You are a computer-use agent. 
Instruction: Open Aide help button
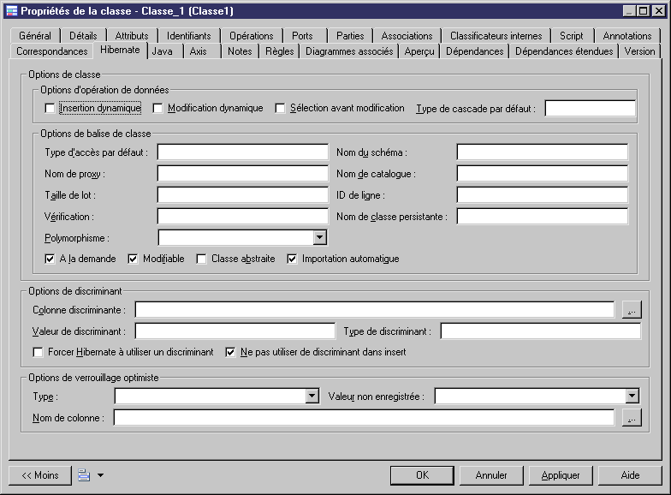630,475
